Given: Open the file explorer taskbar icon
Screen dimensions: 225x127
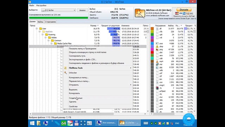Looking at the screenshot, I should click(x=39, y=123).
